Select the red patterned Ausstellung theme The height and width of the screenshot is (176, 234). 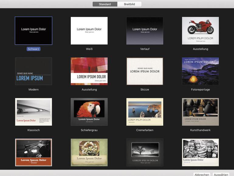pyautogui.click(x=89, y=71)
